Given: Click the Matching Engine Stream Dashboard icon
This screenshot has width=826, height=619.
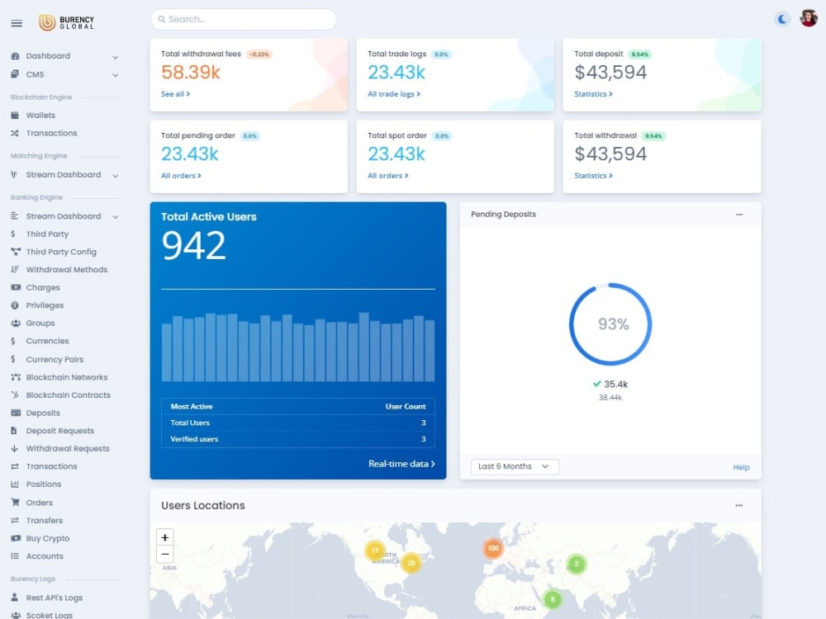Looking at the screenshot, I should coord(14,175).
